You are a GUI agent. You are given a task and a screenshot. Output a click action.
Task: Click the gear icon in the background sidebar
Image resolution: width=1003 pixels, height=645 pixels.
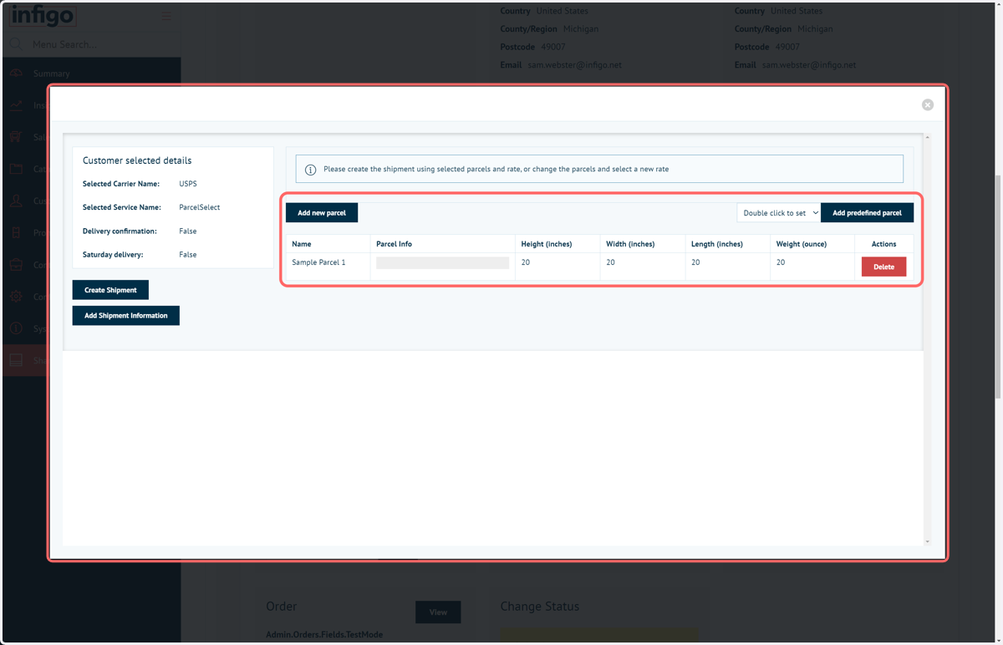(x=16, y=297)
